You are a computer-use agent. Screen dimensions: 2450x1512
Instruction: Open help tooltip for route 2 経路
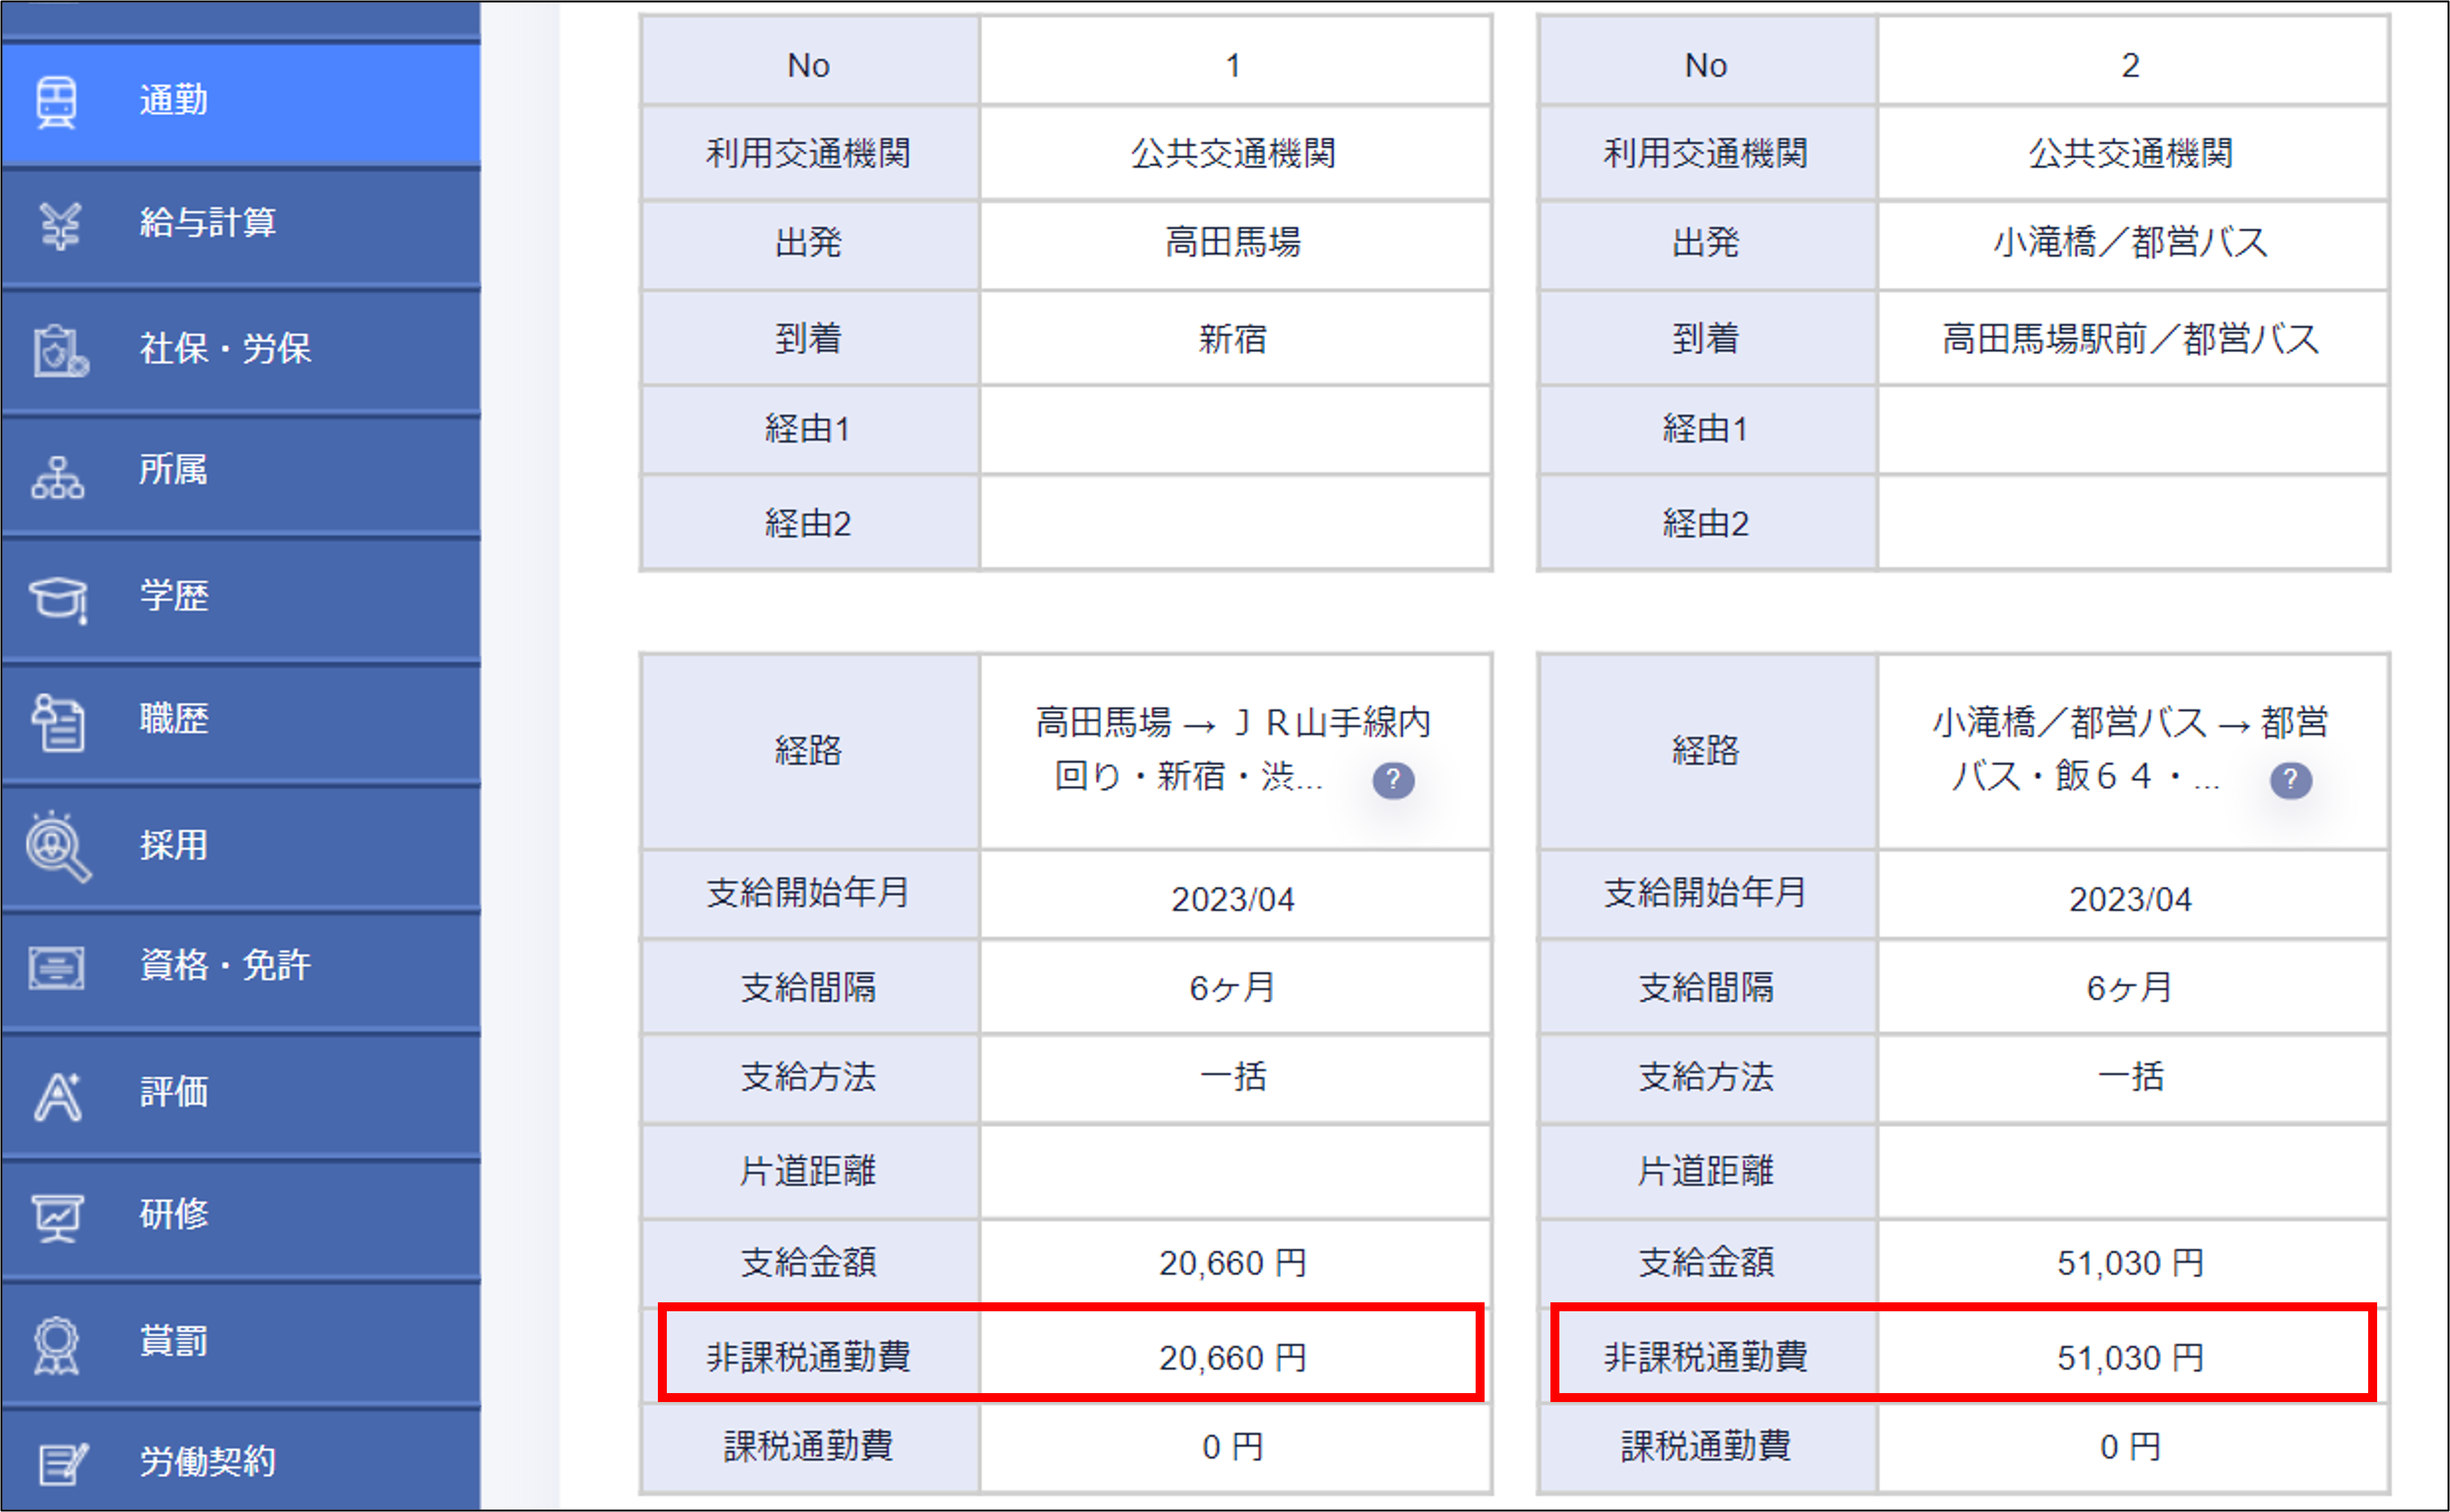(2290, 780)
